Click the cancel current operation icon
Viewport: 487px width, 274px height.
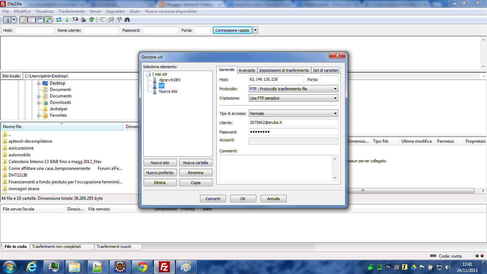pyautogui.click(x=75, y=20)
